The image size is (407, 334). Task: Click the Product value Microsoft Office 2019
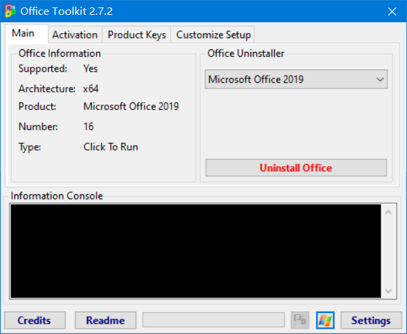click(x=131, y=107)
